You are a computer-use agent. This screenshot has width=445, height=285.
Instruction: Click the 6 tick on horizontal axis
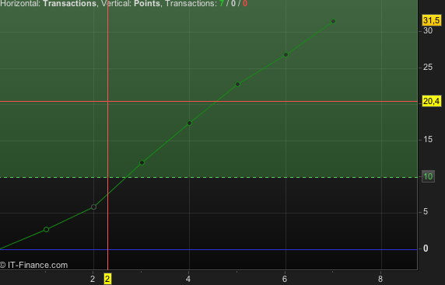tap(285, 280)
